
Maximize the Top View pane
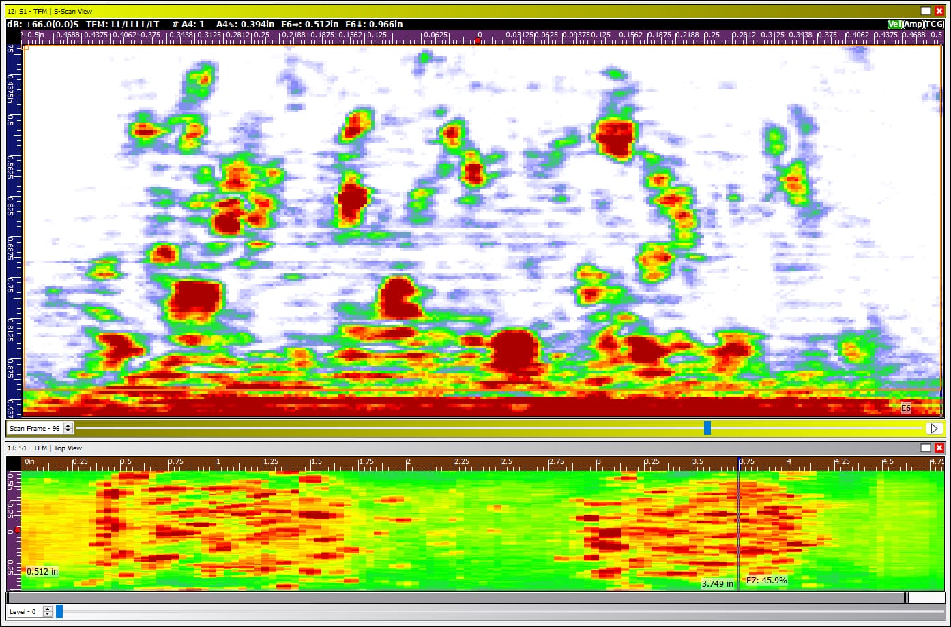click(926, 448)
